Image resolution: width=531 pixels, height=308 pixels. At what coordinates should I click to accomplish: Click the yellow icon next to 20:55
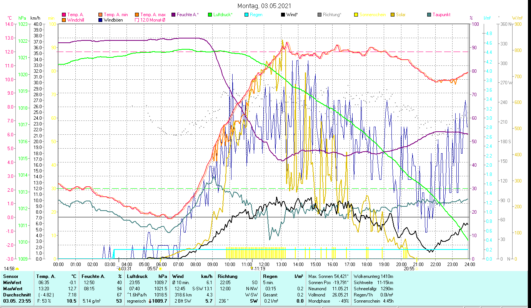pos(417,269)
